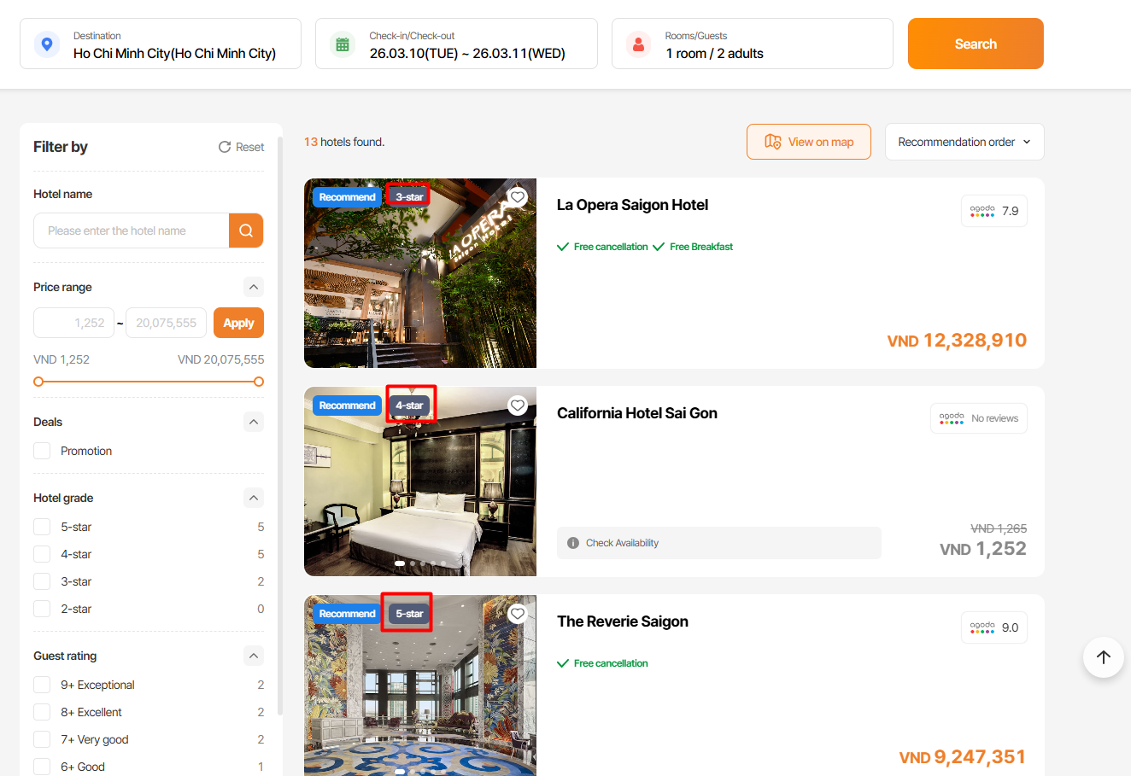Viewport: 1131px width, 776px height.
Task: Collapse the Deals filter section
Action: click(x=254, y=422)
